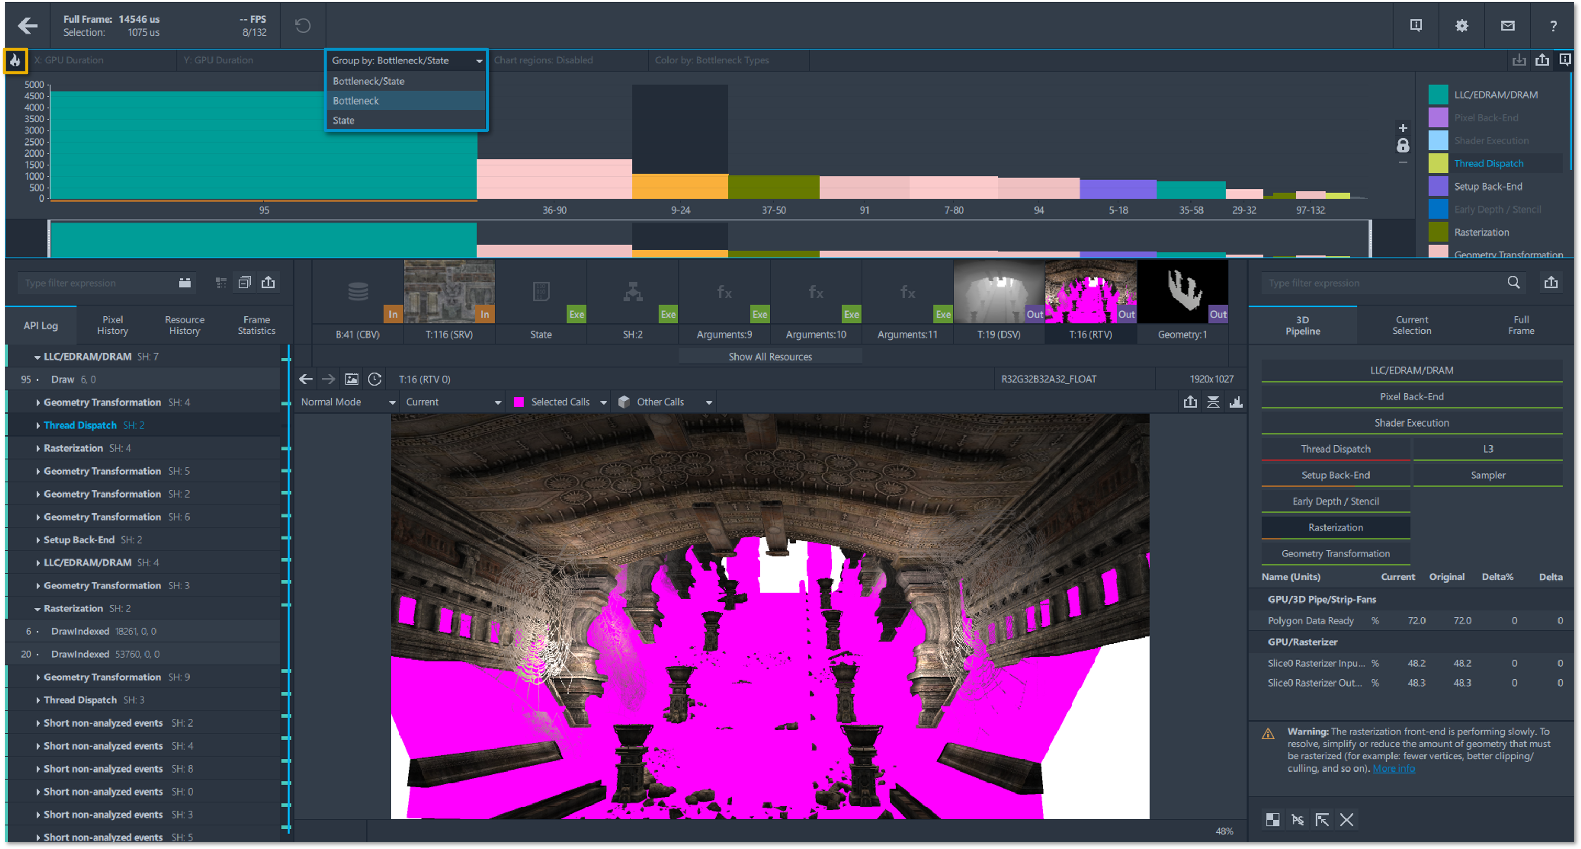The height and width of the screenshot is (849, 1581).
Task: Toggle the Thread Dispatch legend entry
Action: [1488, 163]
